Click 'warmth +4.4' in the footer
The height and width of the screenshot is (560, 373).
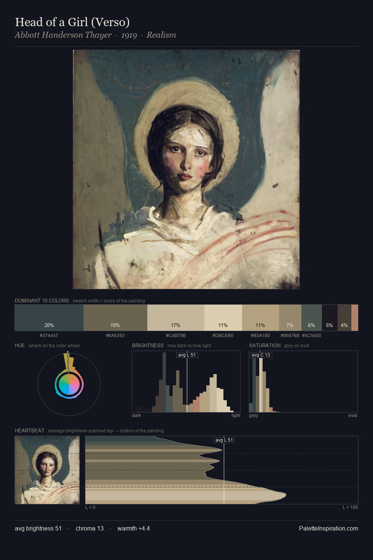click(x=134, y=528)
